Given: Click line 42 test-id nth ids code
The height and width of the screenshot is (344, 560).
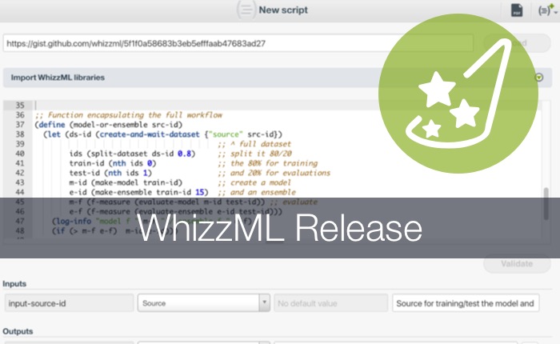Looking at the screenshot, I should [x=110, y=173].
